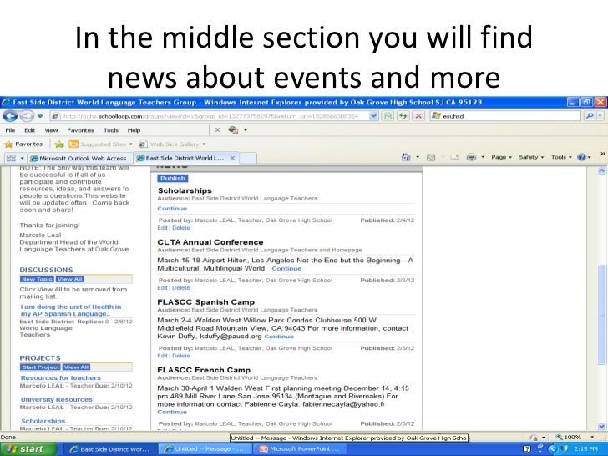Open the tab list dropdown arrow
Image resolution: width=608 pixels, height=456 pixels.
pos(22,158)
